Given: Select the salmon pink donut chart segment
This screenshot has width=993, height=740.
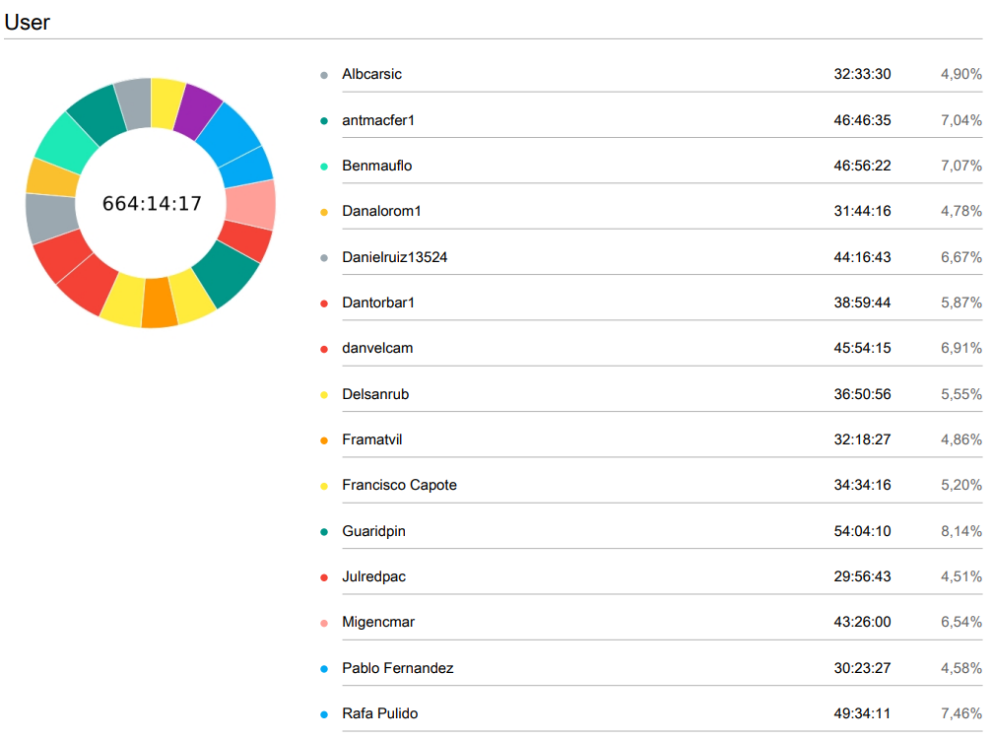Looking at the screenshot, I should click(x=250, y=204).
